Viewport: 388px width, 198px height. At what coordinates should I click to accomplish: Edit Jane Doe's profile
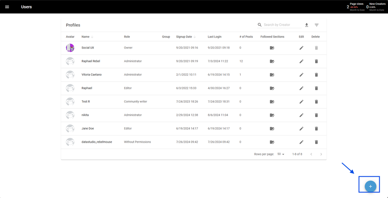click(x=301, y=128)
